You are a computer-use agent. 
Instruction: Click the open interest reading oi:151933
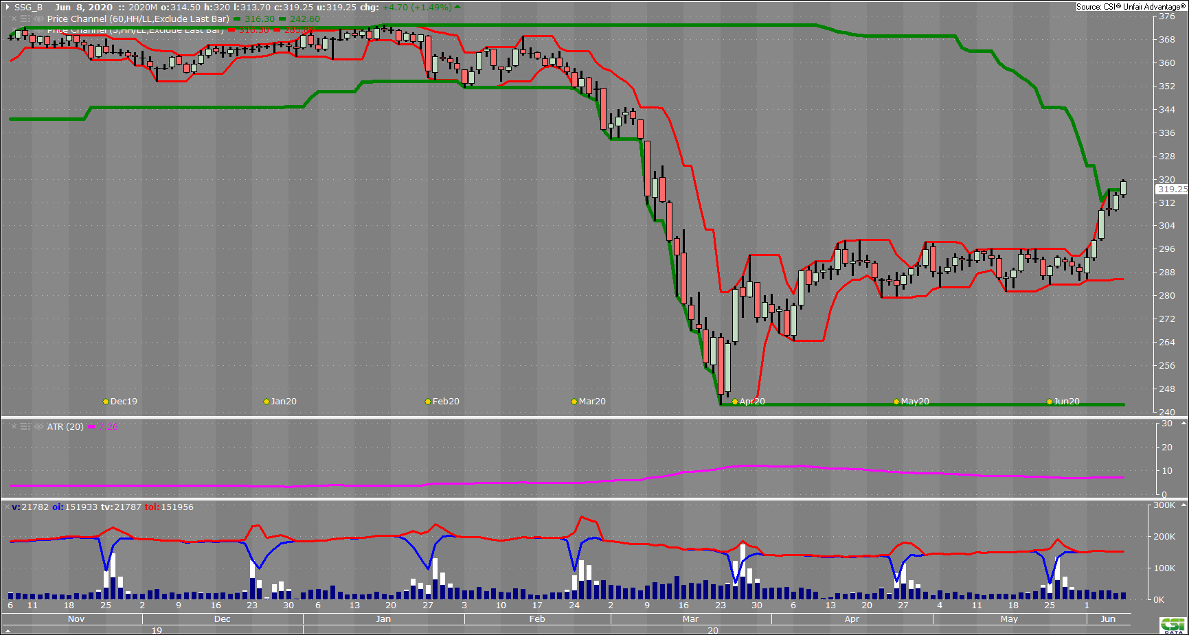pyautogui.click(x=75, y=507)
